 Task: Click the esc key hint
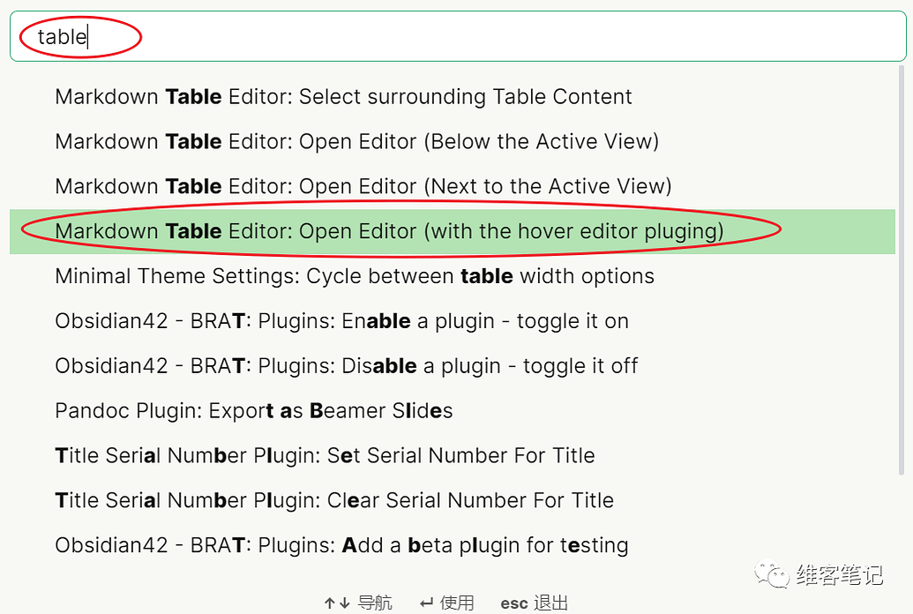point(513,603)
